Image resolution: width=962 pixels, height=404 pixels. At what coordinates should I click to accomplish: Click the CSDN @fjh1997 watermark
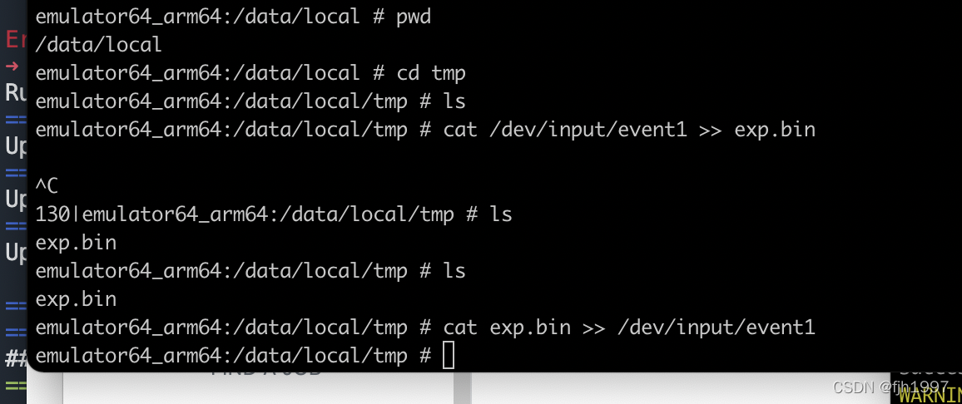click(x=890, y=387)
